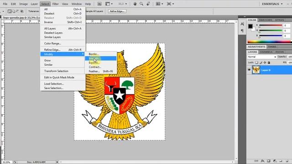Screen dimensions: 292x164
Task: Switch to the Styles tab
Action: coord(280,20)
